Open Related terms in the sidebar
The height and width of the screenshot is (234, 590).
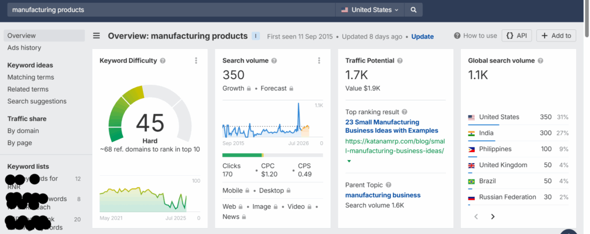pyautogui.click(x=28, y=89)
